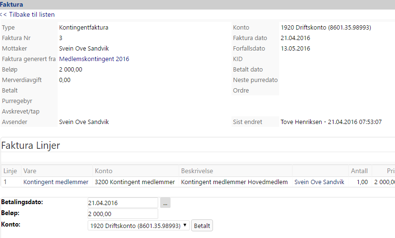Image resolution: width=395 pixels, height=238 pixels.
Task: Click the Forfallsdato value 13.05.2016
Action: 295,49
